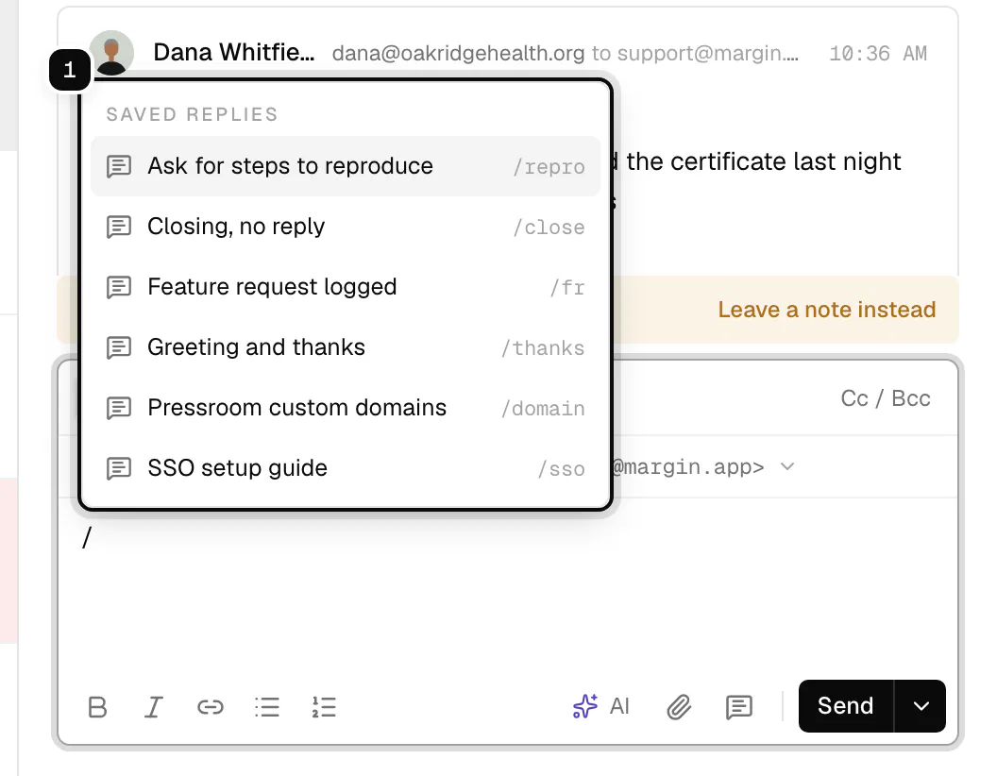
Task: Click the /thanks shortcut label
Action: pos(543,347)
